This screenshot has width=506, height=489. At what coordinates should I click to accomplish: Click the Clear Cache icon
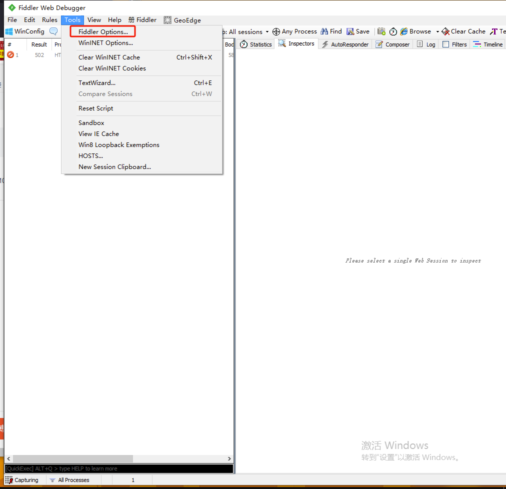tap(445, 31)
